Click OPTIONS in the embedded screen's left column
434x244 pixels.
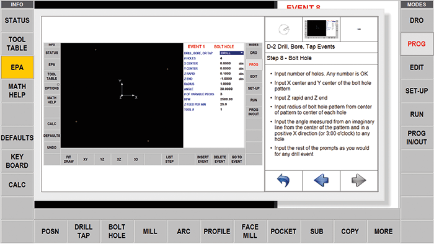[51, 88]
